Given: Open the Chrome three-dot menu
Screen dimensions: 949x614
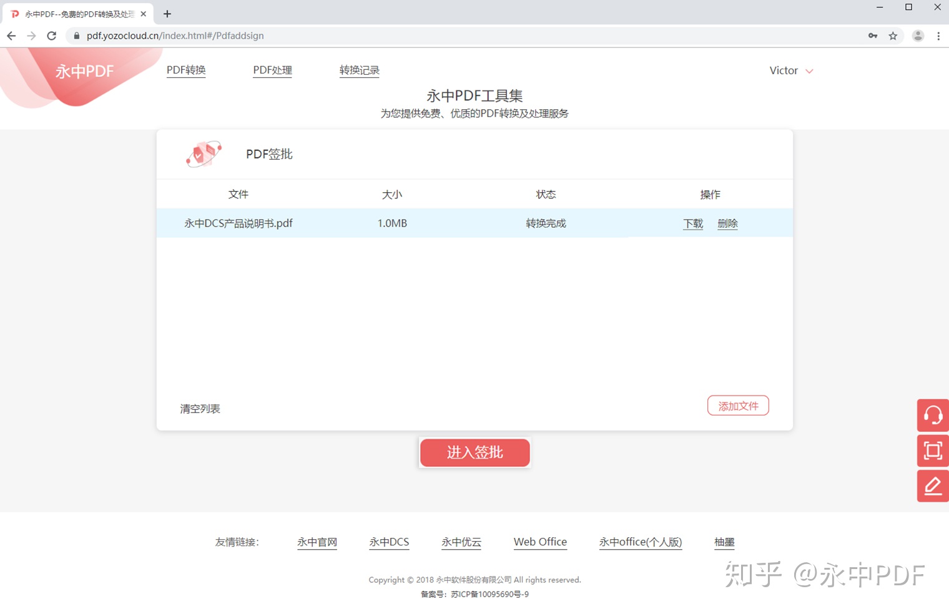Looking at the screenshot, I should point(938,36).
